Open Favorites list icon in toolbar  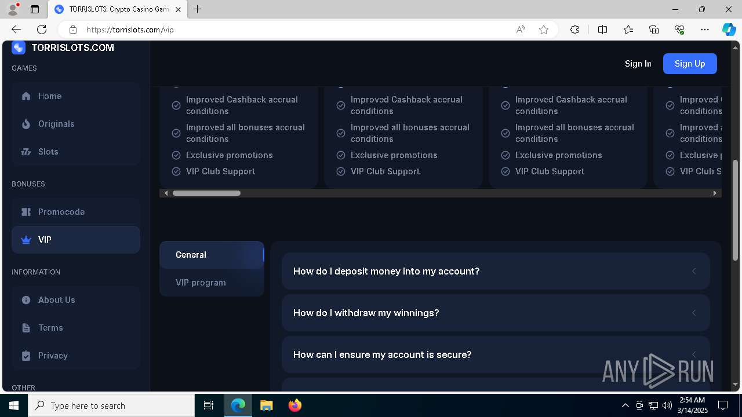click(628, 30)
